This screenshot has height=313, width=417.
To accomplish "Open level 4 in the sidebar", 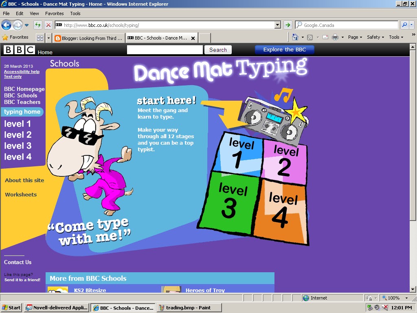I will pyautogui.click(x=18, y=157).
